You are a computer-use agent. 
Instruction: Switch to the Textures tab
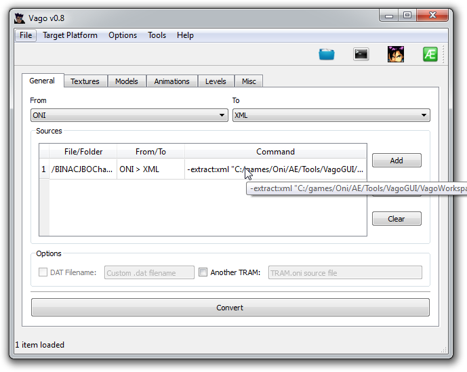click(85, 81)
